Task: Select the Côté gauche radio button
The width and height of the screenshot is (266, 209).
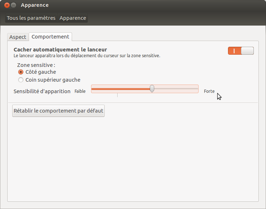Action: click(21, 72)
